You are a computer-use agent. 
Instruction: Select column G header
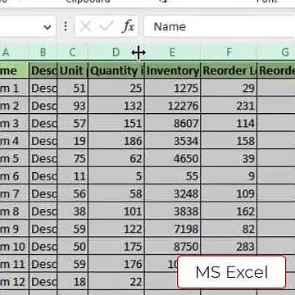click(x=276, y=52)
